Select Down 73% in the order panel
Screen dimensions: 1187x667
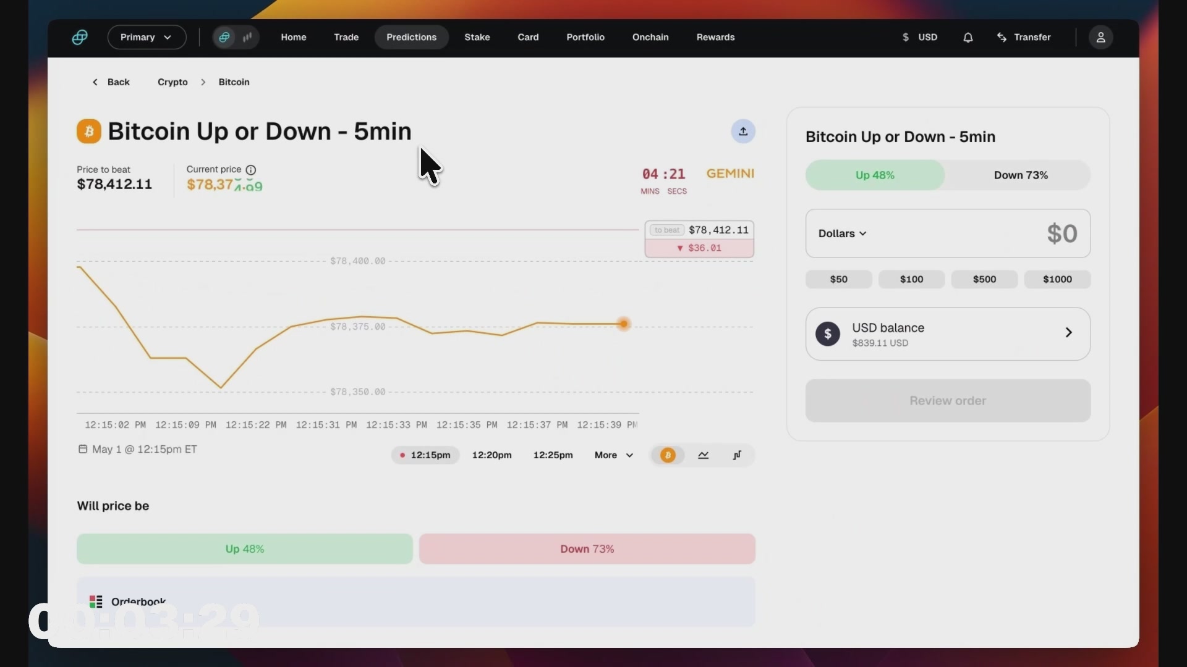tap(1021, 175)
